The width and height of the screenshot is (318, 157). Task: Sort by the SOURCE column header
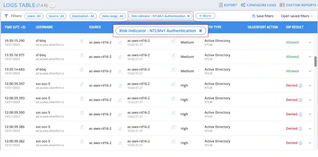tap(95, 27)
